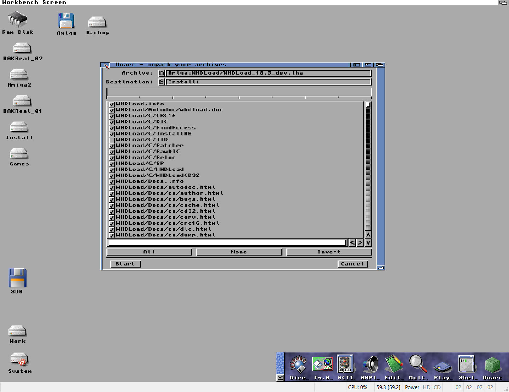Check the WHDLoad/C/ITD checkbox
Screen dimensions: 509x392
pos(112,140)
